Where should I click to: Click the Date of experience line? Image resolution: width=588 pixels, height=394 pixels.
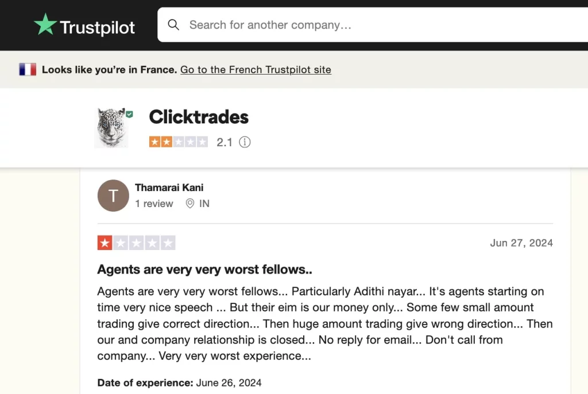(x=179, y=383)
